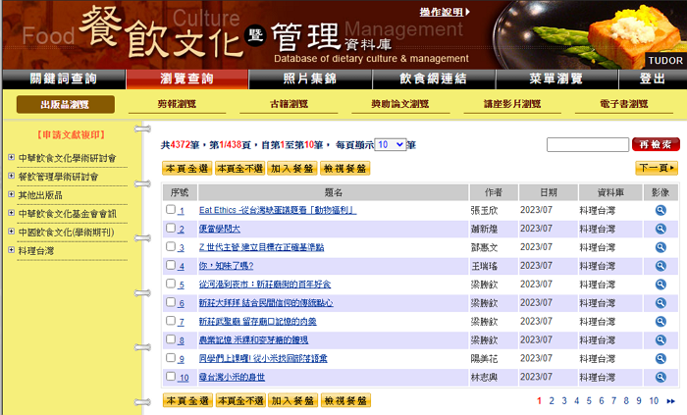The image size is (687, 415).
Task: Click the bottom 本頁全不選 button
Action: (240, 400)
